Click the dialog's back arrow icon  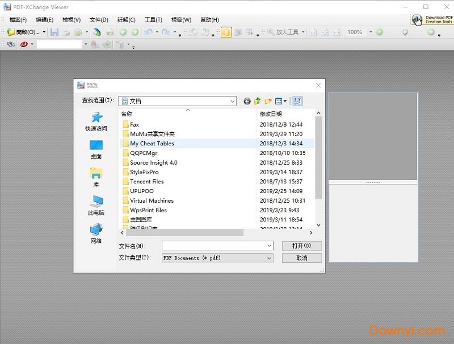[247, 101]
